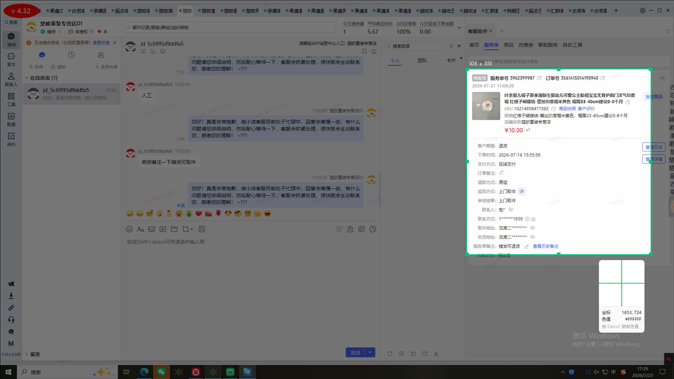Reveal the masked 联系方式 phone number
This screenshot has width=674, height=379.
pyautogui.click(x=533, y=219)
